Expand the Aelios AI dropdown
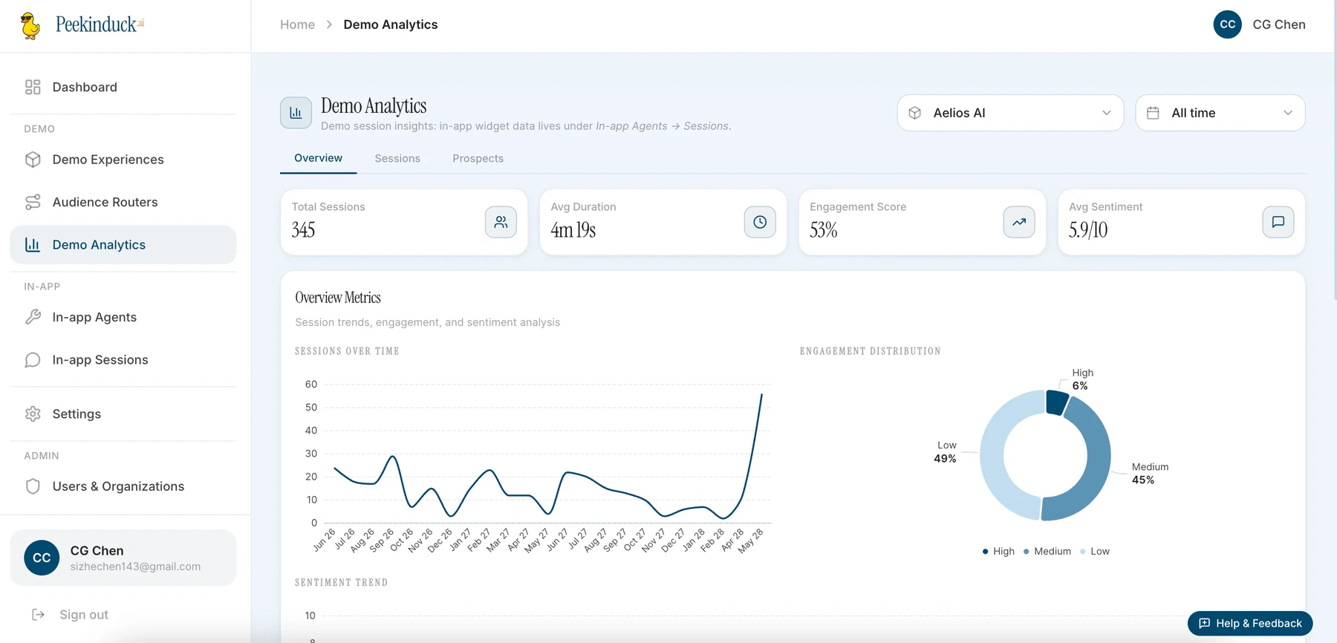Screen dimensions: 1337x643 (1010, 113)
